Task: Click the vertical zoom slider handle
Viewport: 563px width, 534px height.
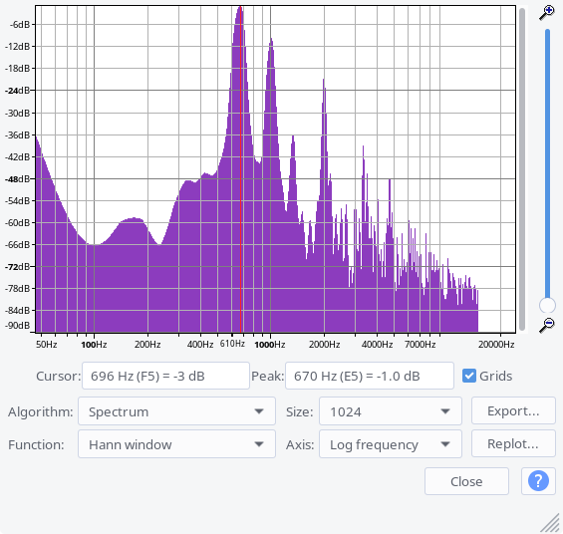Action: coord(547,306)
